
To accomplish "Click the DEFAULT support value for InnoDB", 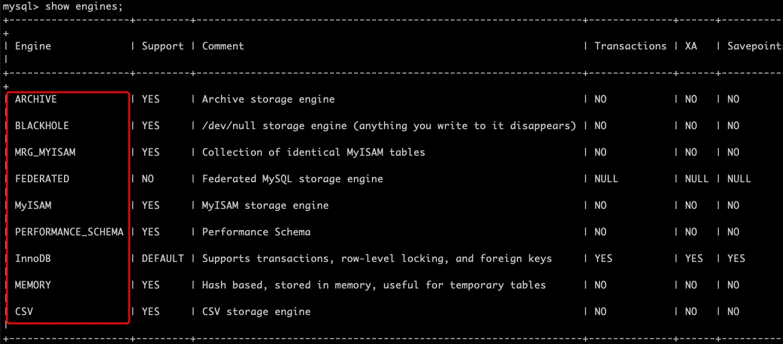I will pyautogui.click(x=162, y=258).
